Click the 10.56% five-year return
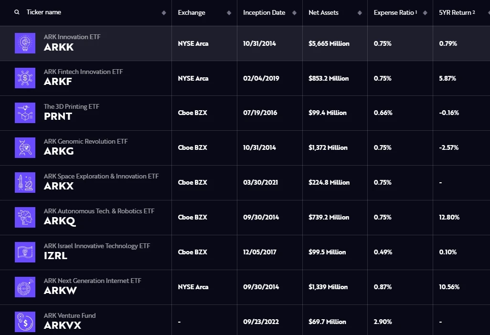490x335 pixels. tap(449, 287)
